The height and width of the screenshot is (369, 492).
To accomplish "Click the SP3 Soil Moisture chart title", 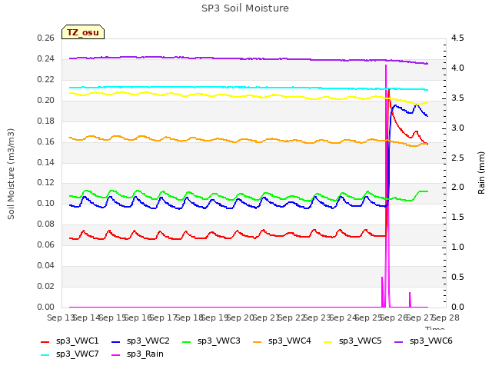I will (x=245, y=8).
